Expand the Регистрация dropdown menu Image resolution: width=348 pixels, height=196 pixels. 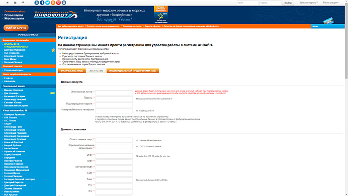(x=331, y=2)
